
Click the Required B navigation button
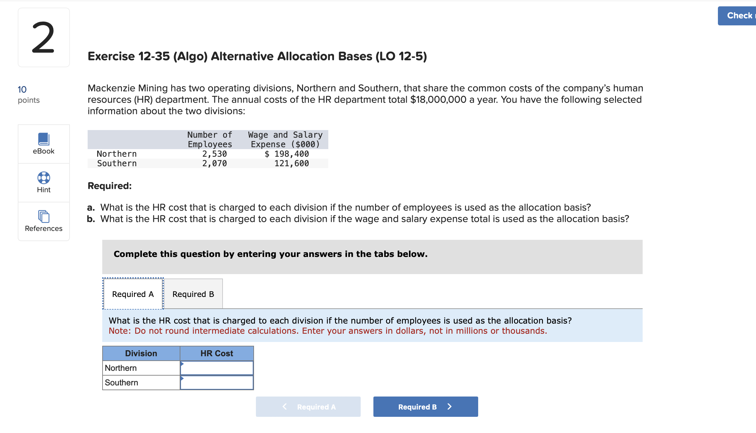(425, 407)
